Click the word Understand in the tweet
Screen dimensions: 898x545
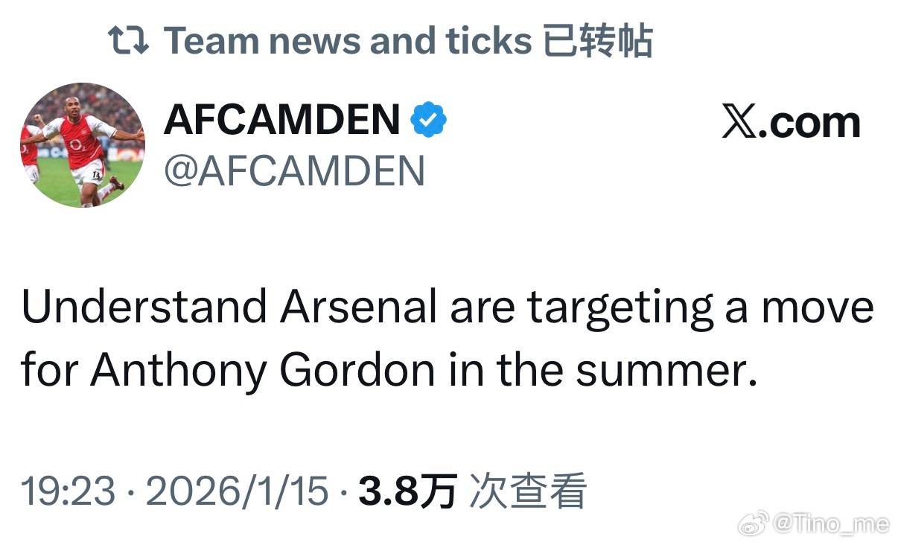[144, 307]
